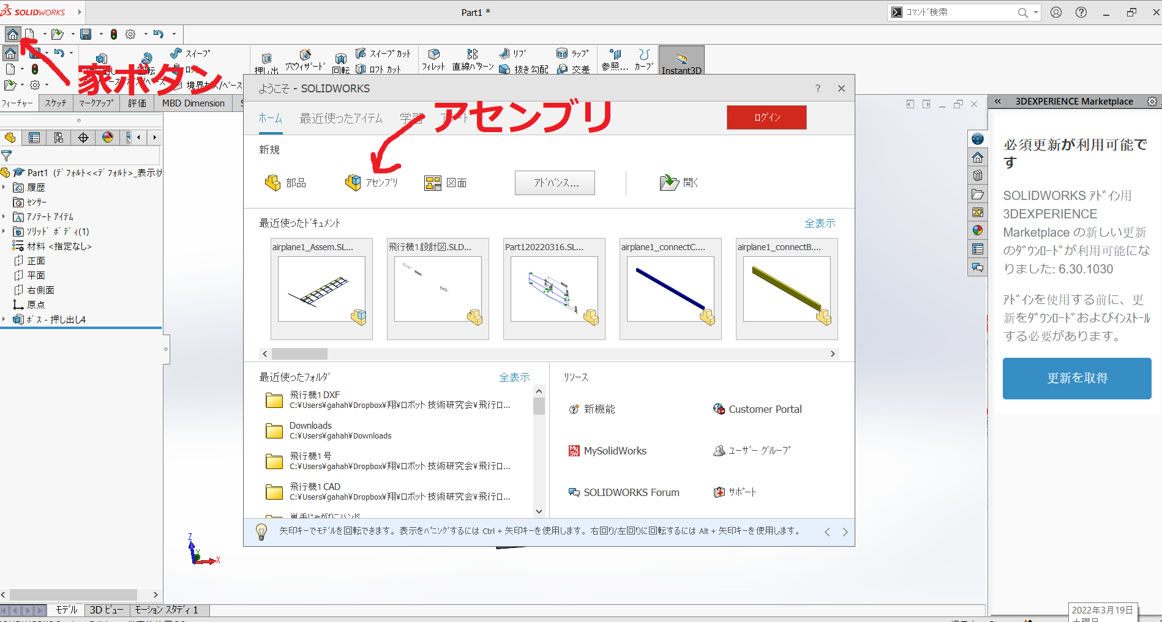Screen dimensions: 1162x622
Task: Select the Rib (リブ) tool
Action: click(x=513, y=53)
